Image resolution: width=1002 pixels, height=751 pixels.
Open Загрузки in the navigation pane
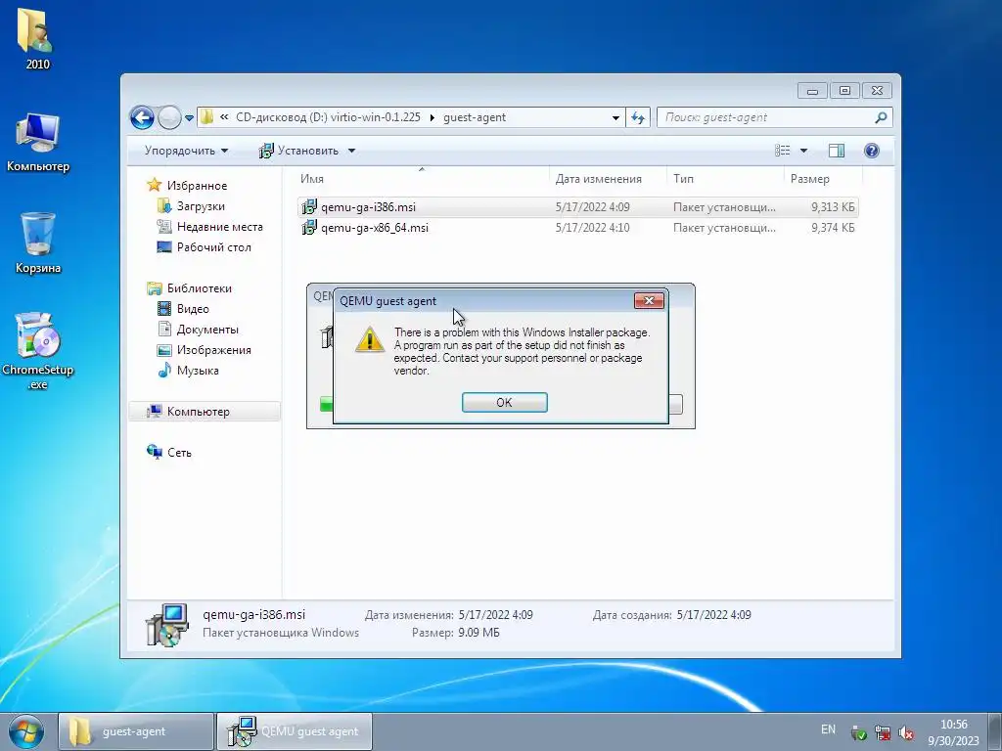tap(201, 206)
